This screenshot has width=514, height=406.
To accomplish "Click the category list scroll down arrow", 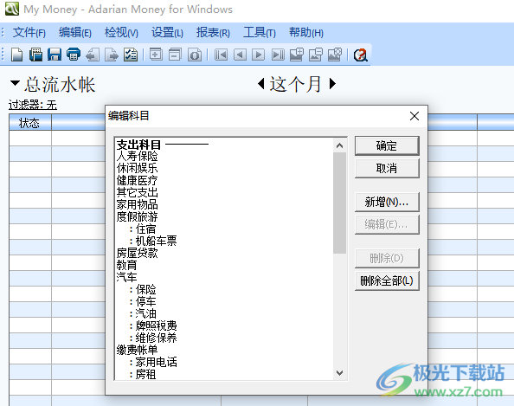I will (339, 373).
